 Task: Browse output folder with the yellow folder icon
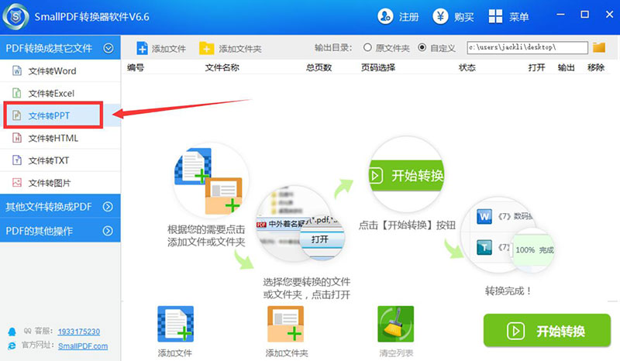pyautogui.click(x=599, y=47)
